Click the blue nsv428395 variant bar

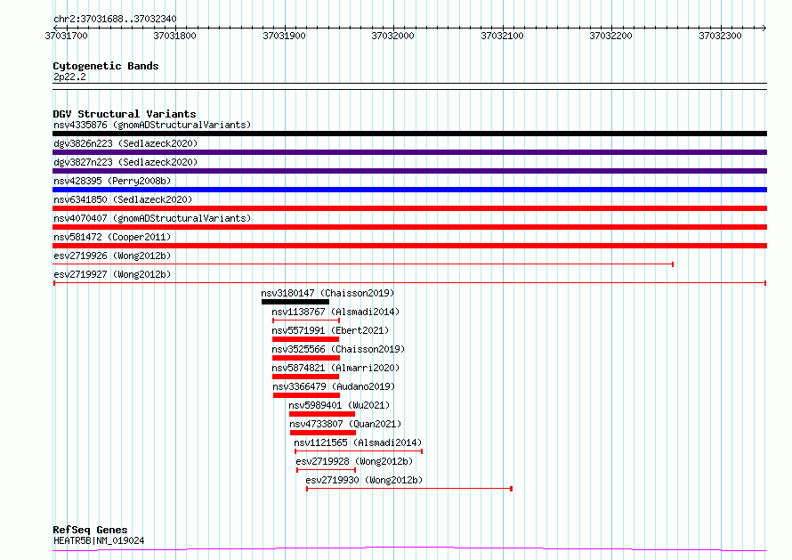[x=409, y=190]
